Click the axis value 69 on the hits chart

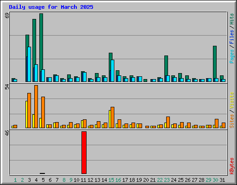[x=7, y=16]
